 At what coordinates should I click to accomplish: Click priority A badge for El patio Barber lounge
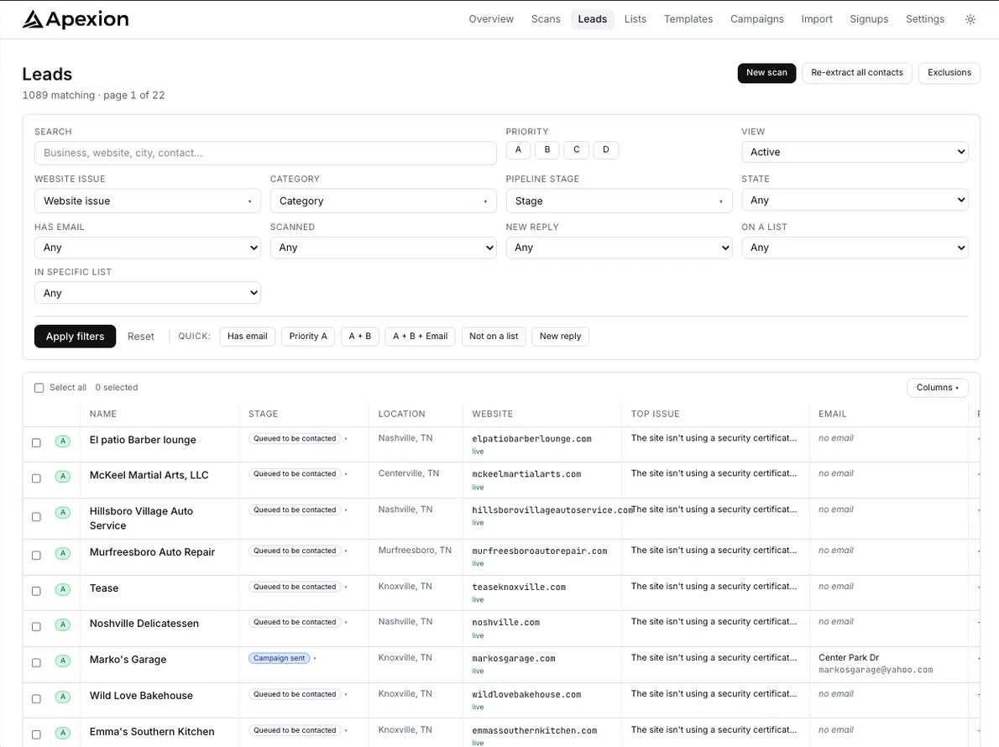point(62,441)
